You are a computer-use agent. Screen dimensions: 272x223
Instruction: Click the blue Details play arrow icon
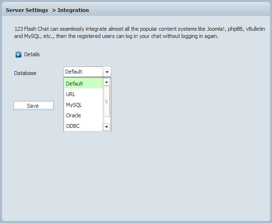(18, 55)
